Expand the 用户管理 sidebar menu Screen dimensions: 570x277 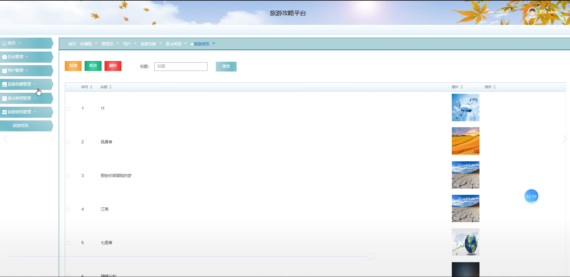coord(27,70)
